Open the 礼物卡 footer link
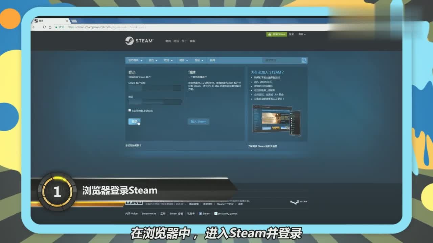Screen dimensions: 433x243 pyautogui.click(x=191, y=213)
